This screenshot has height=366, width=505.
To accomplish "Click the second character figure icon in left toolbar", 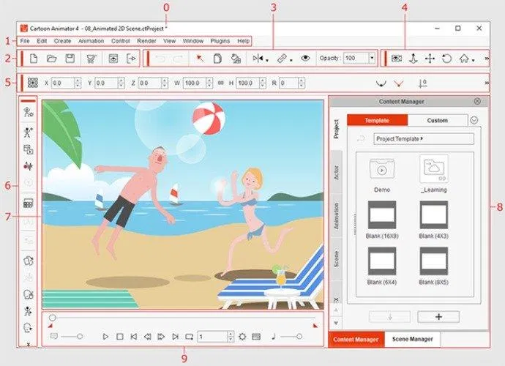I will click(x=29, y=132).
